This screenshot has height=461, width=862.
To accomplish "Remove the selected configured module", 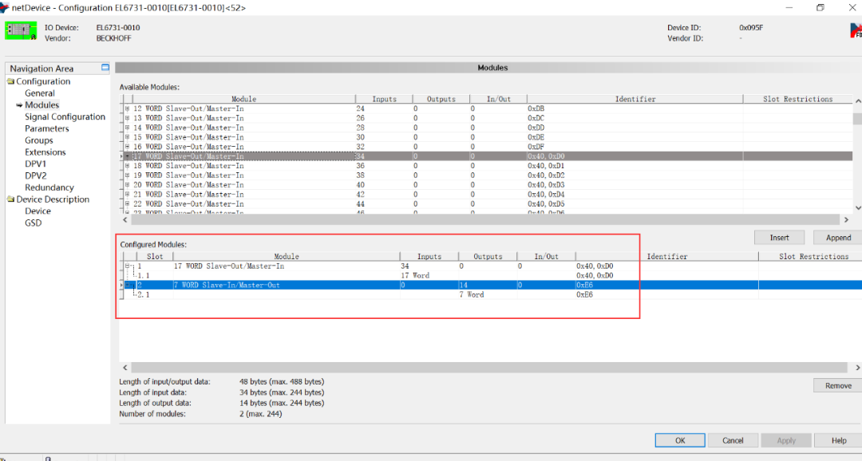I will pos(837,386).
